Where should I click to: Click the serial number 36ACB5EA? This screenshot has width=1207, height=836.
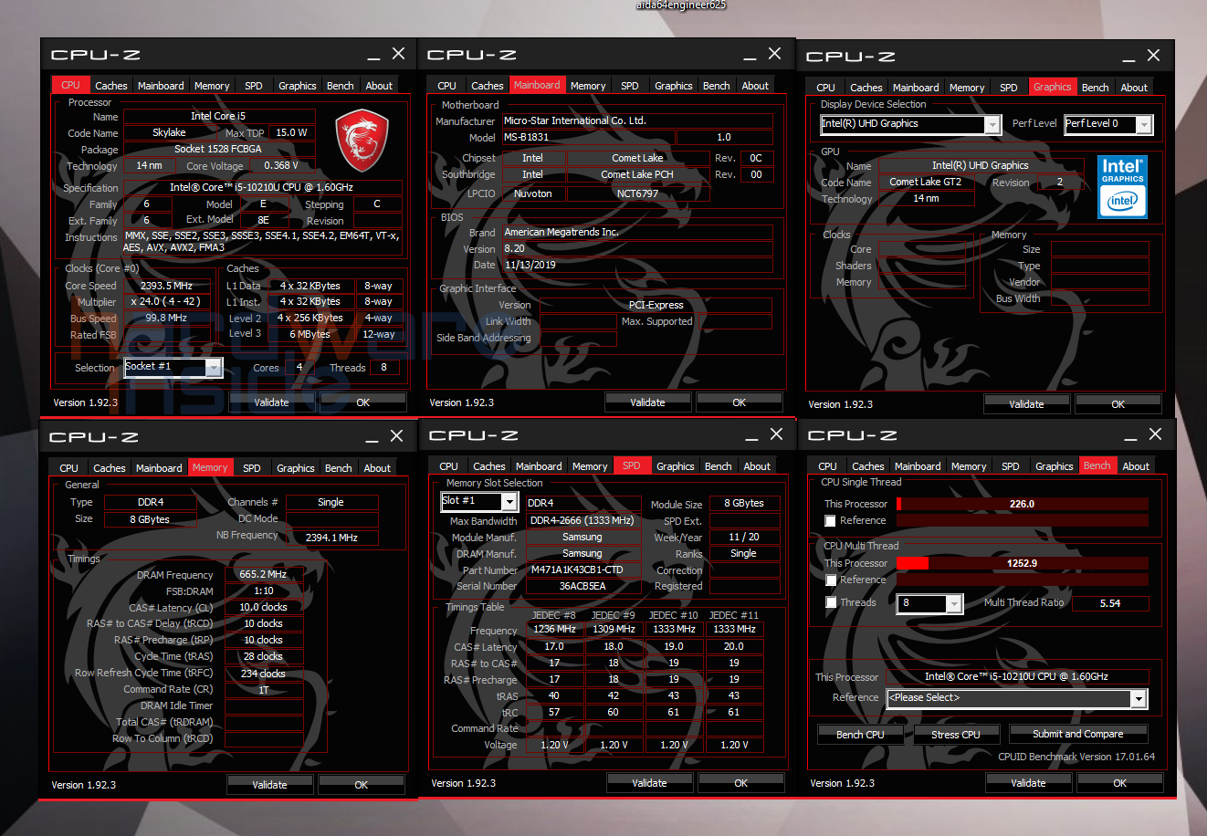582,587
